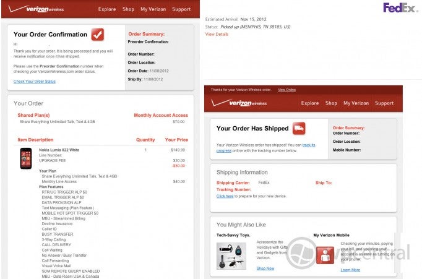Click the $149.99 phone price

click(x=178, y=150)
